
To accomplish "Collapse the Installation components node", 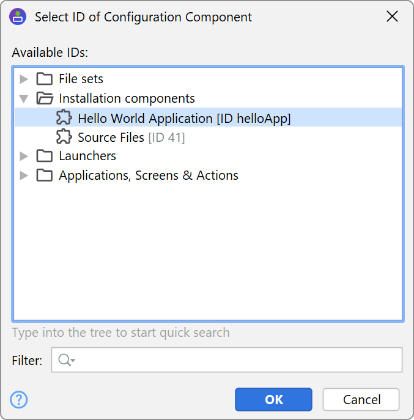I will point(24,98).
